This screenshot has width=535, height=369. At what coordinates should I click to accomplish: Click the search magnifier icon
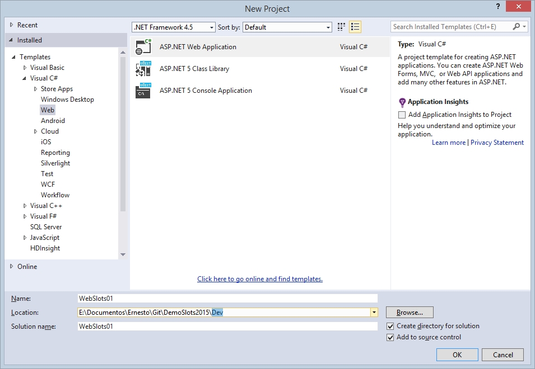point(516,26)
